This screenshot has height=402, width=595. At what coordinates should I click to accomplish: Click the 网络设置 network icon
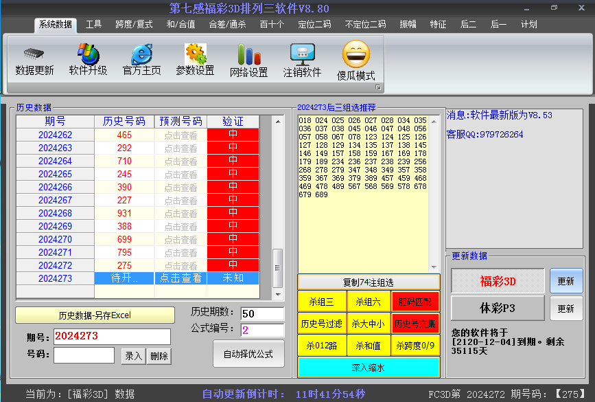tap(248, 55)
